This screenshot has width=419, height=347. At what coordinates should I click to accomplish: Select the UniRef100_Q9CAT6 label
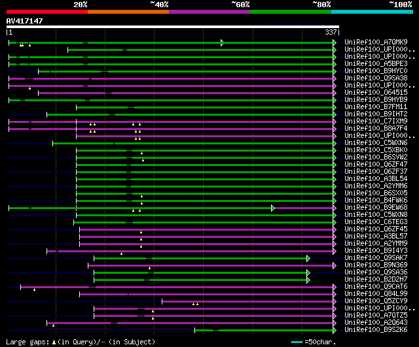pos(376,287)
